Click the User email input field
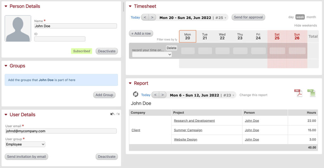Viewport: 324px width, 168px height. pyautogui.click(x=61, y=131)
